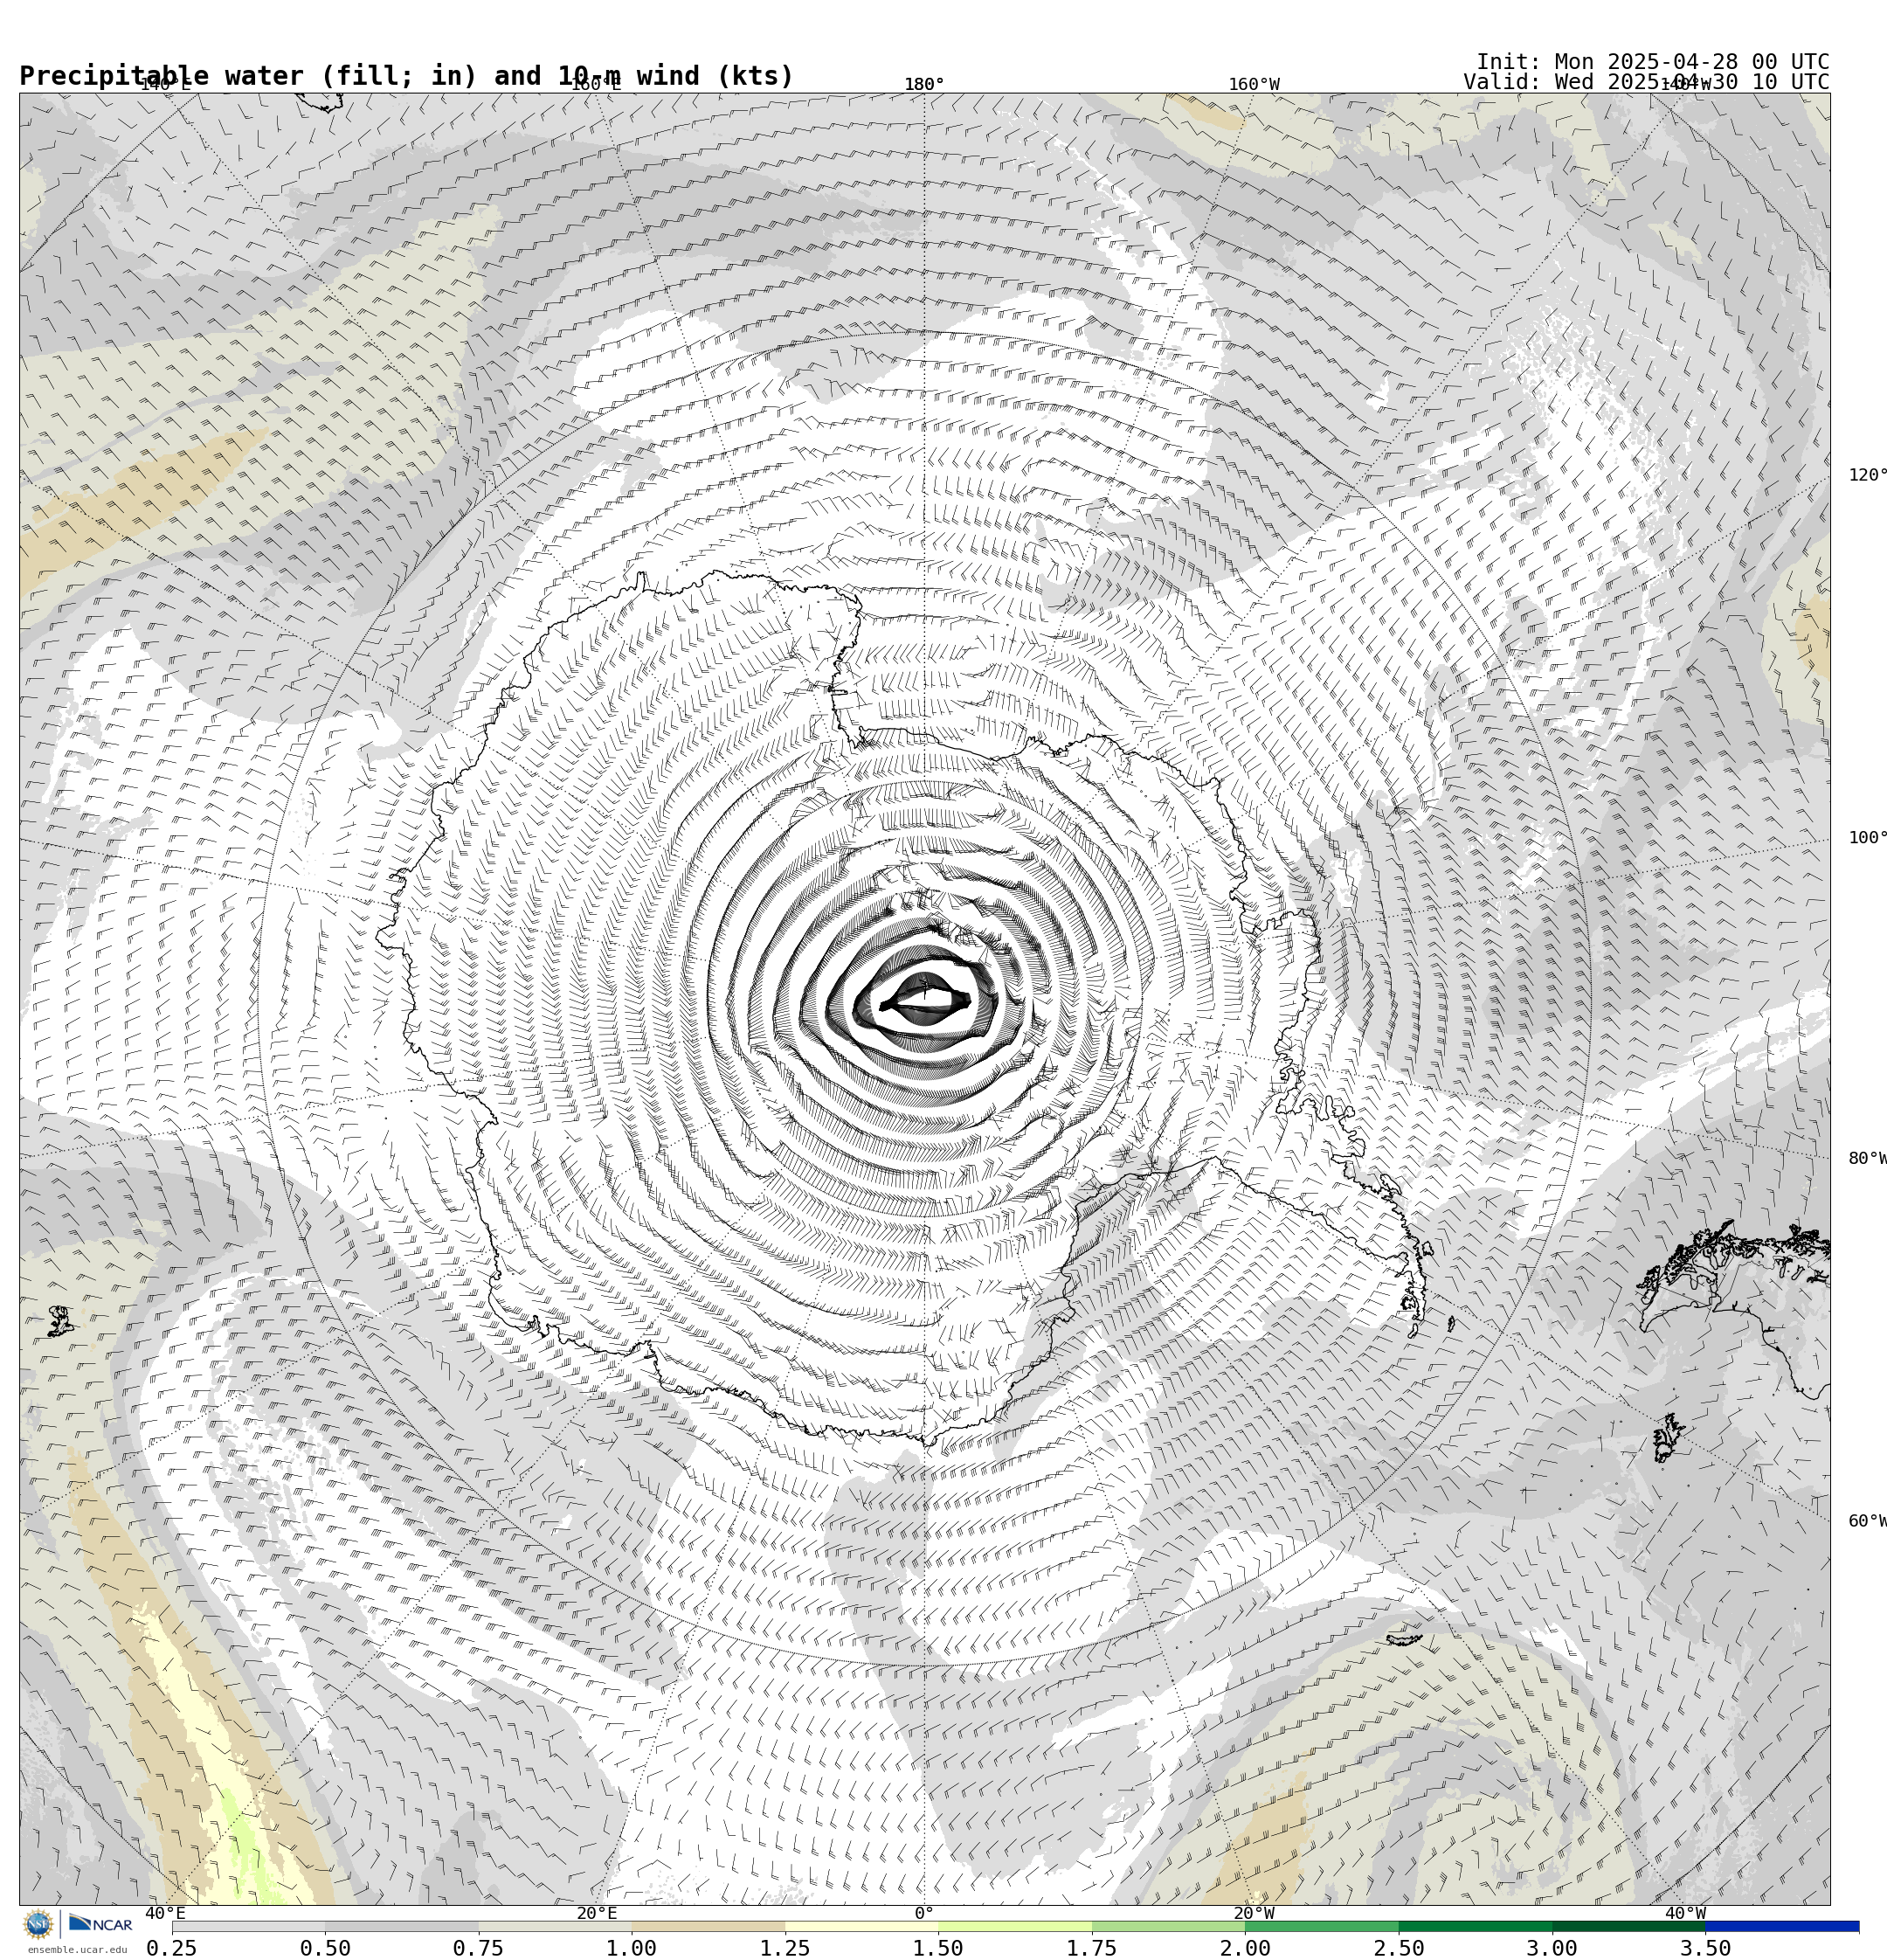This screenshot has height=1960, width=1887.
Task: Open the ensemble.ucar.edu link text
Action: point(77,1950)
